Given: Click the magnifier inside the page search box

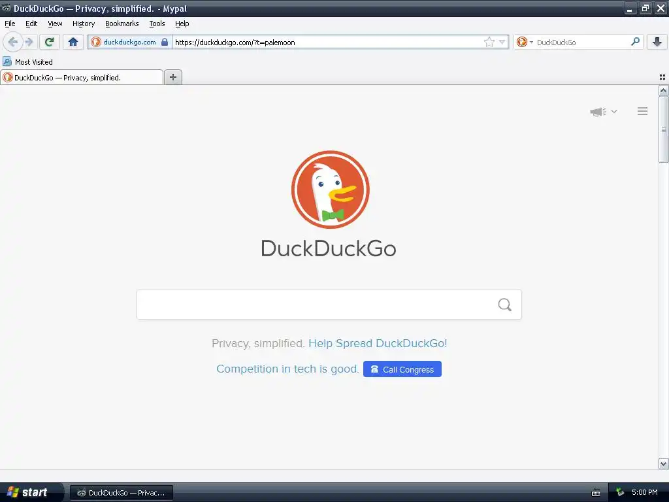Looking at the screenshot, I should 504,305.
